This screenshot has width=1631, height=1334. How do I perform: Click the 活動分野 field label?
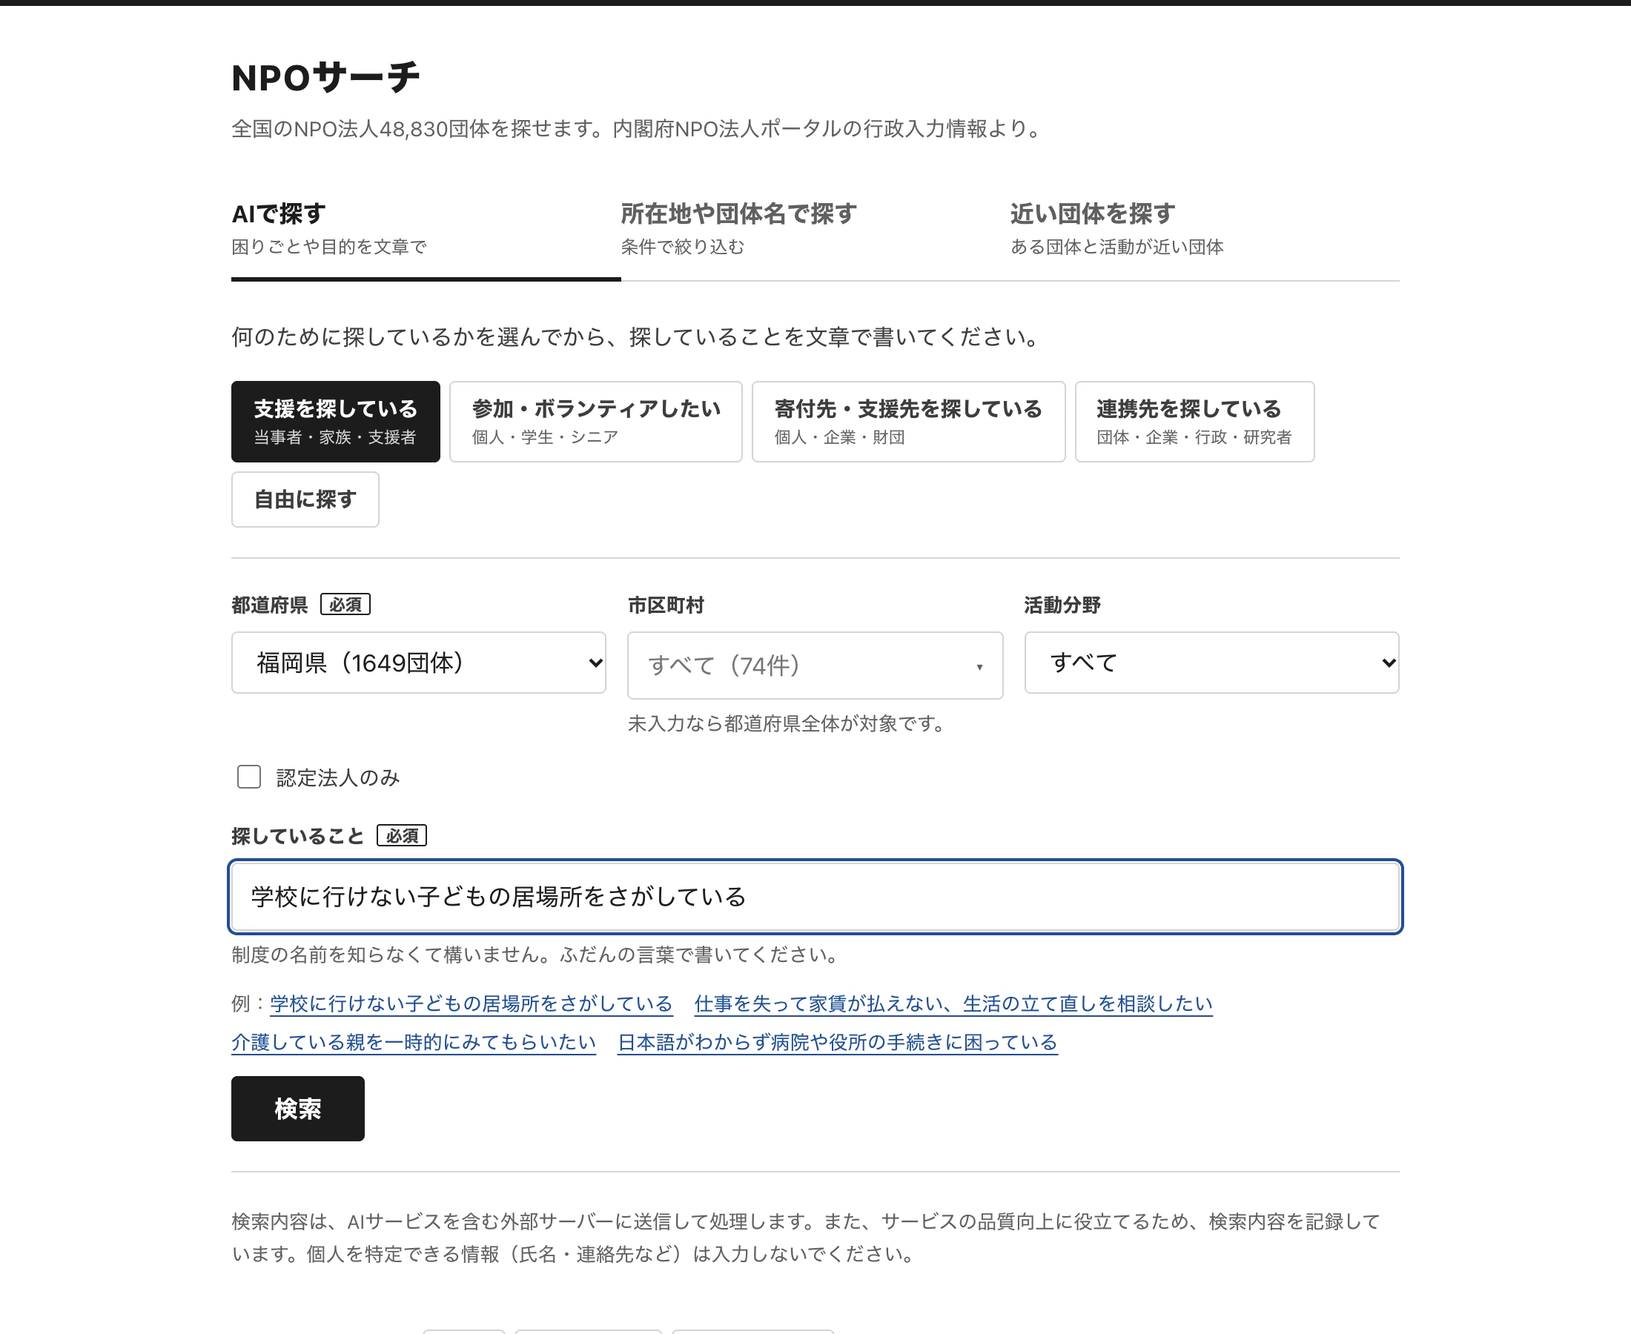click(x=1062, y=605)
